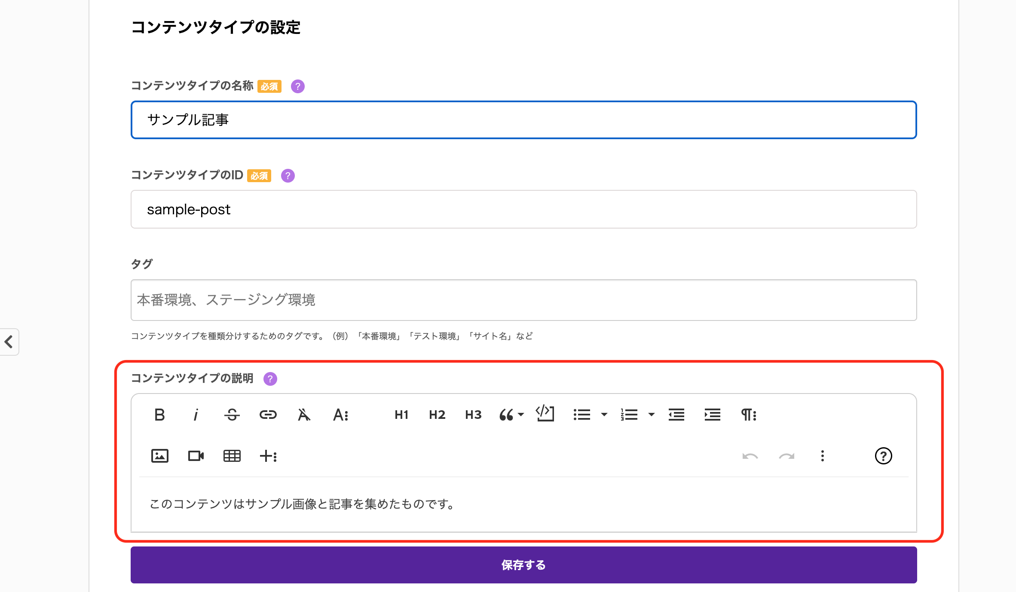Toggle bold formatting in the editor toolbar
The width and height of the screenshot is (1016, 592).
pos(159,415)
